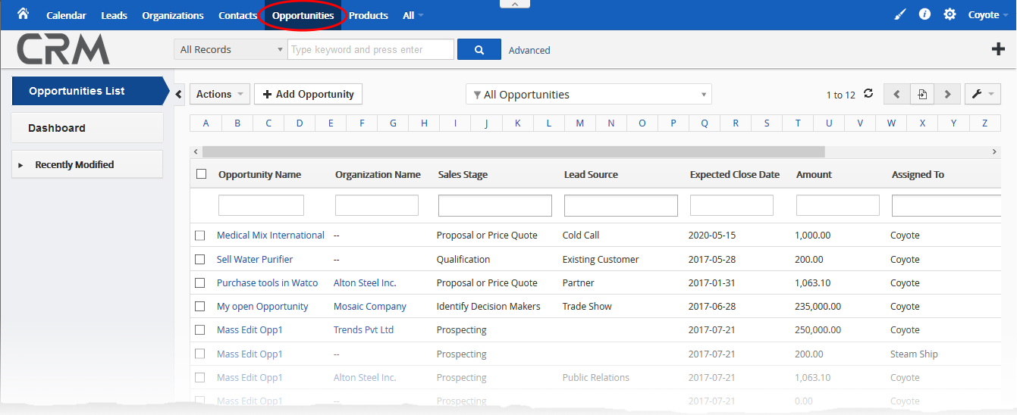Image resolution: width=1017 pixels, height=415 pixels.
Task: Open the Organizations tab
Action: click(173, 15)
